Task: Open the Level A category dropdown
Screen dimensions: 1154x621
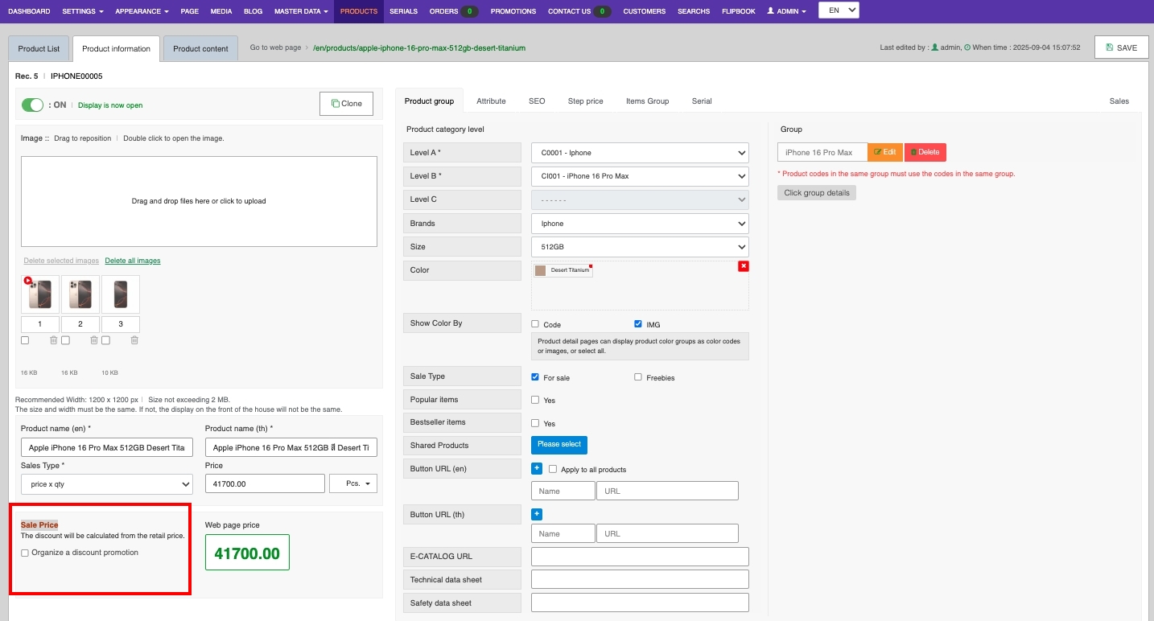Action: coord(639,153)
